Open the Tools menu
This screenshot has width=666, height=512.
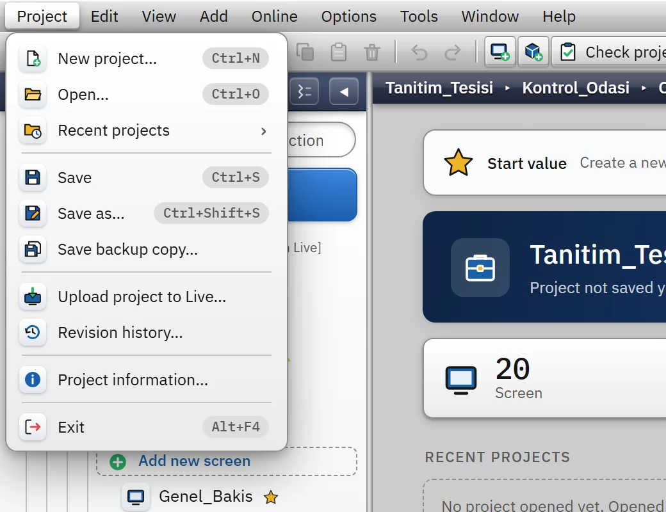coord(419,16)
